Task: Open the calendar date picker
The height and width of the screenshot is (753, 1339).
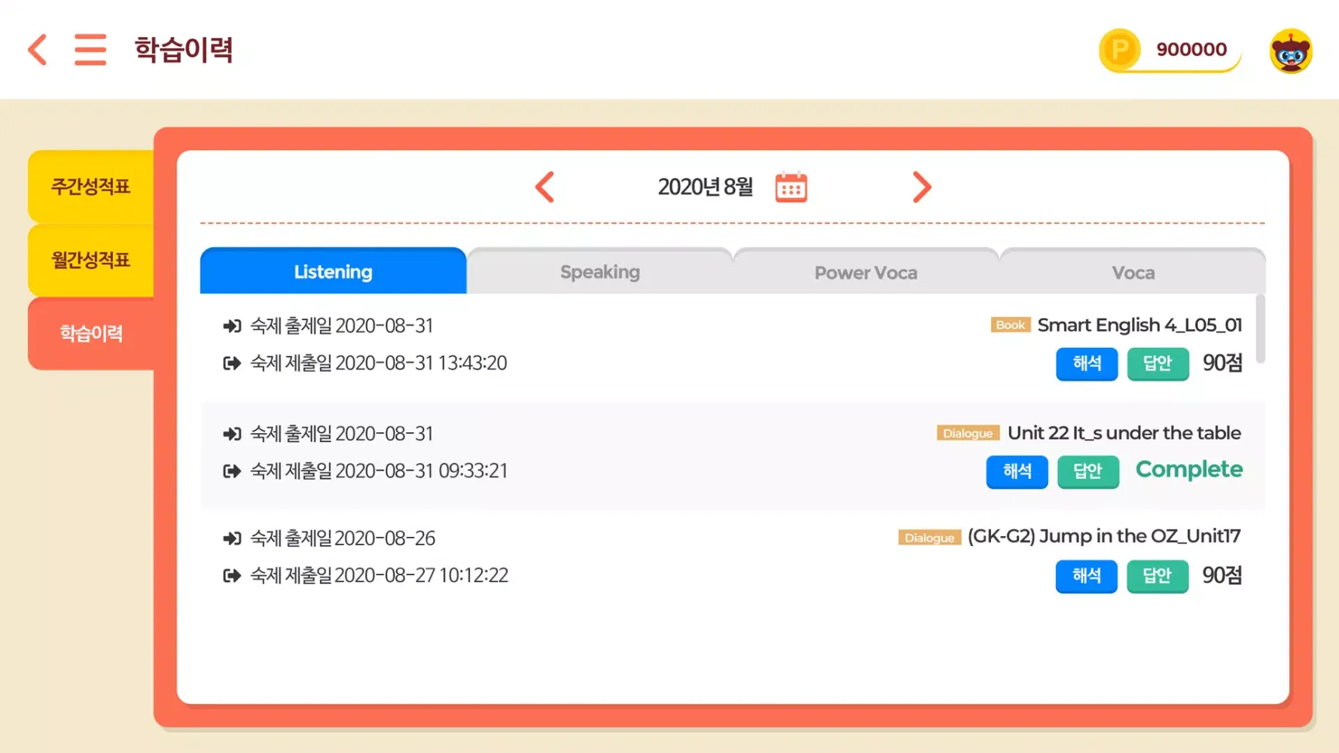Action: click(x=791, y=187)
